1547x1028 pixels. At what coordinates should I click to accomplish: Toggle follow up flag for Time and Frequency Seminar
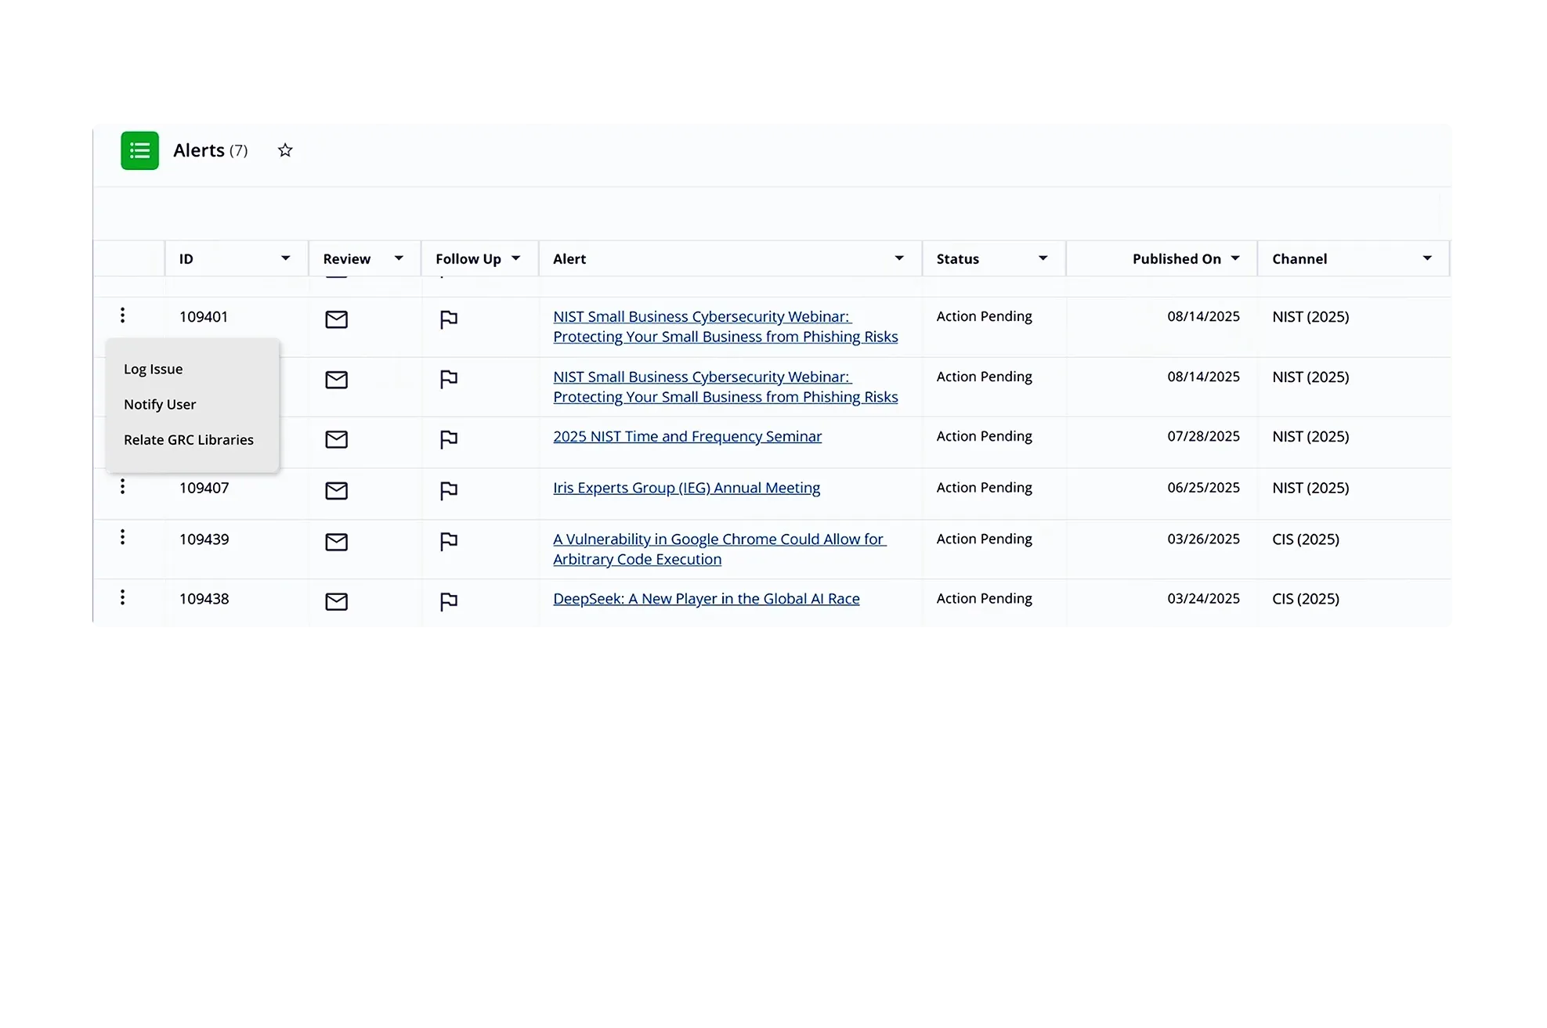[x=448, y=440]
